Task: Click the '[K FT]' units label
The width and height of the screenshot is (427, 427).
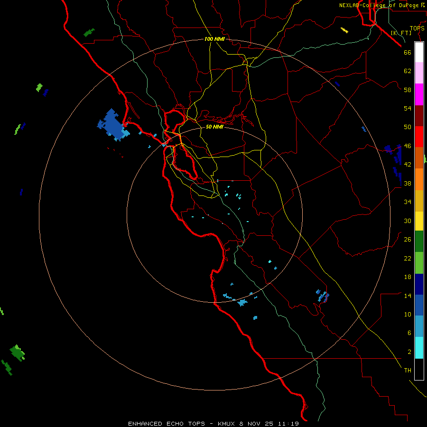Action: [x=401, y=33]
